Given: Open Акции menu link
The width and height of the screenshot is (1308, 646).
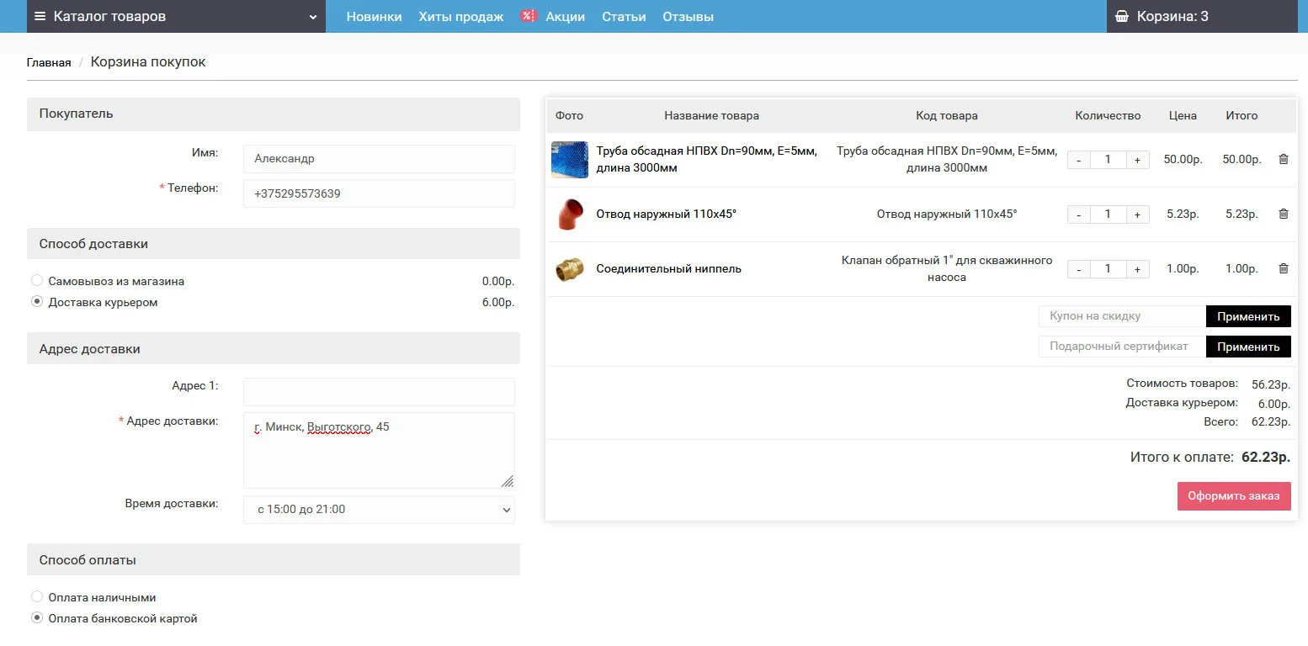Looking at the screenshot, I should tap(565, 17).
